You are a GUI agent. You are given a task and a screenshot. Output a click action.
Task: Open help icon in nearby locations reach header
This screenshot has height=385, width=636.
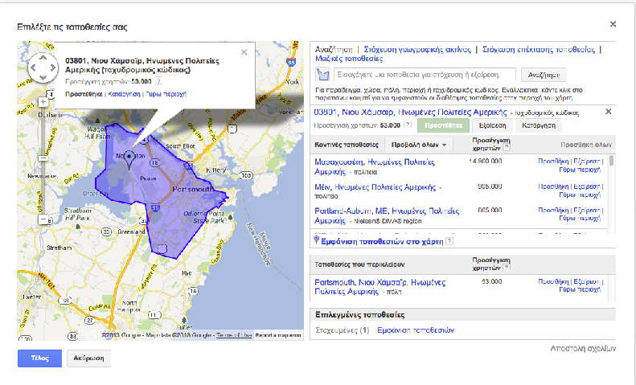(x=506, y=148)
